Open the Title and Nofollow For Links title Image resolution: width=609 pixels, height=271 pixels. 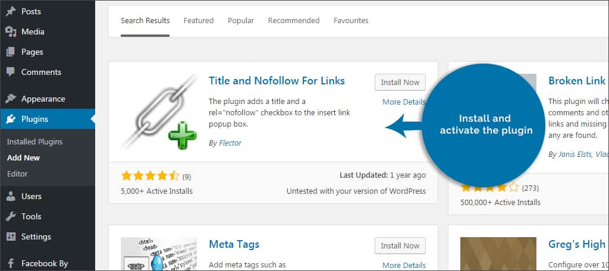[277, 81]
